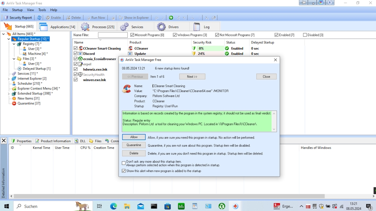The image size is (376, 211).
Task: Expand the Internet Explorer tree node
Action: coord(9,78)
